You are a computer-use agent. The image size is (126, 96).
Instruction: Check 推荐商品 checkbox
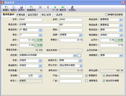tap(86, 81)
